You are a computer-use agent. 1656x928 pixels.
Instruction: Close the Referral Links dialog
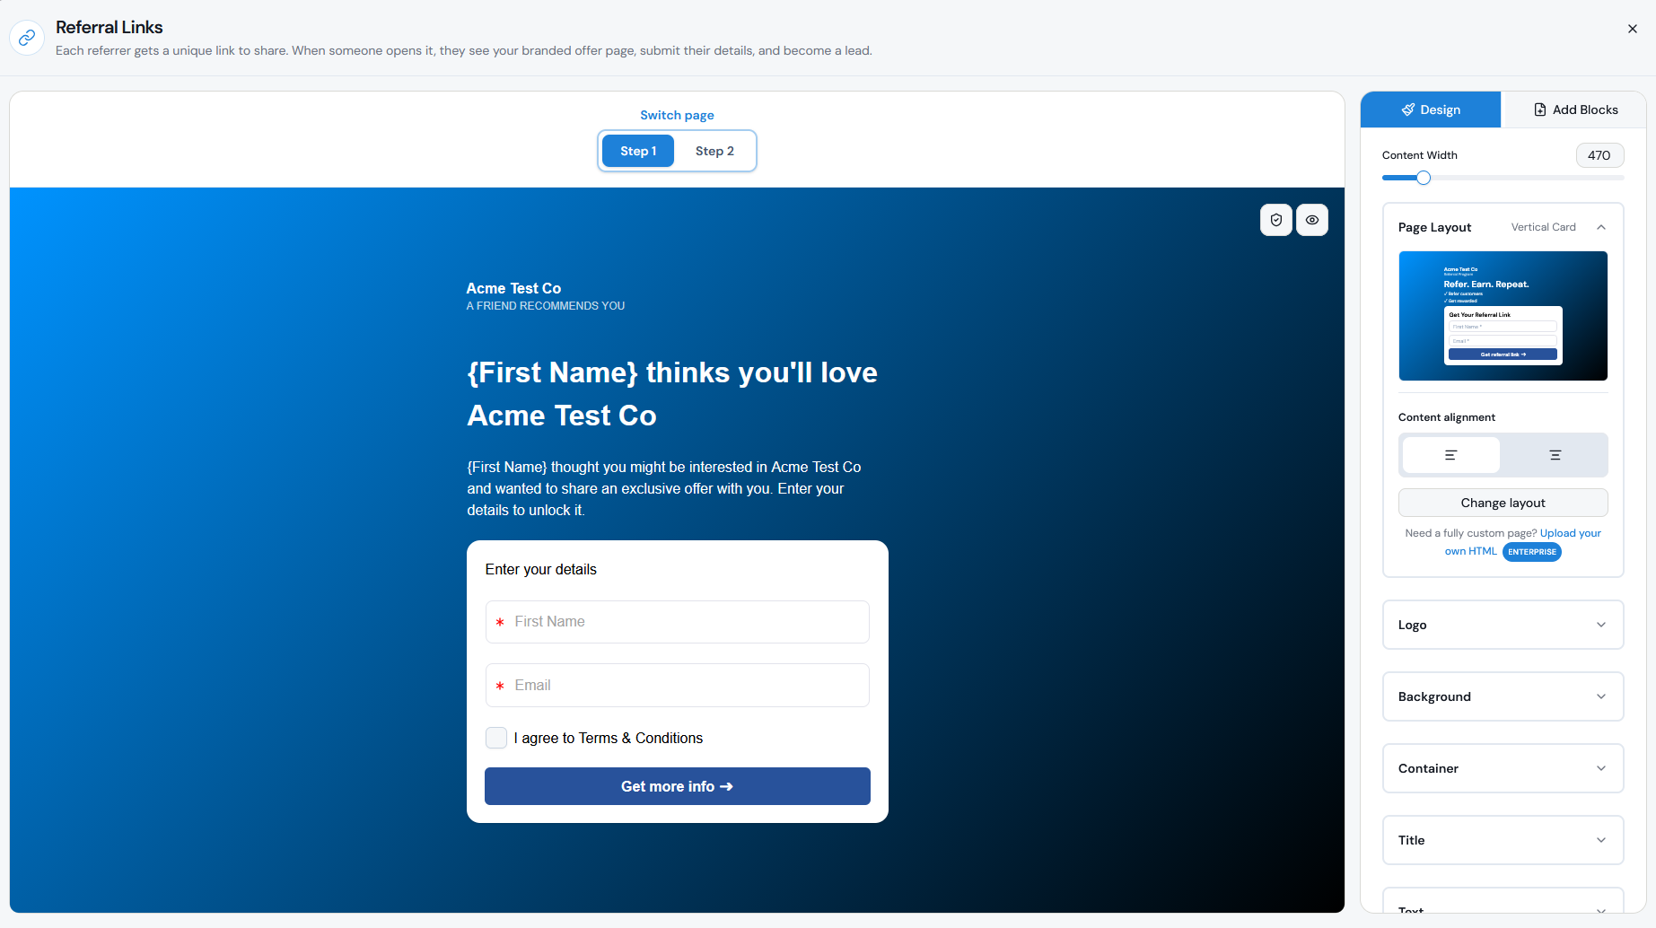tap(1632, 29)
